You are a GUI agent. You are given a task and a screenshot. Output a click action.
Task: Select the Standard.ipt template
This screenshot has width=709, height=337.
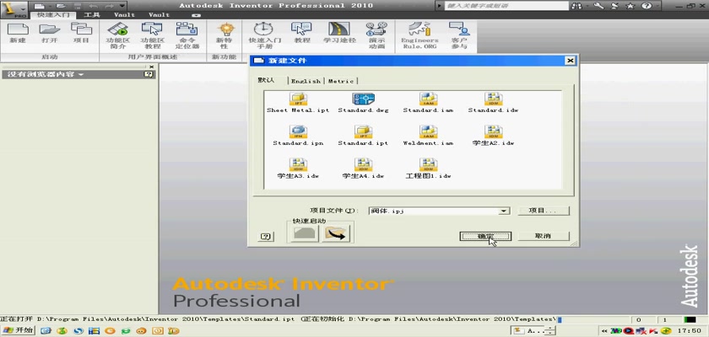pyautogui.click(x=363, y=136)
